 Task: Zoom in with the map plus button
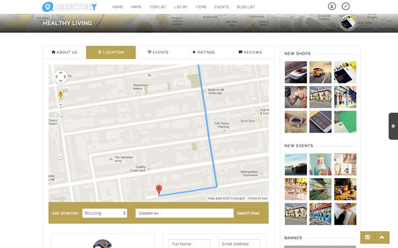coord(61,105)
